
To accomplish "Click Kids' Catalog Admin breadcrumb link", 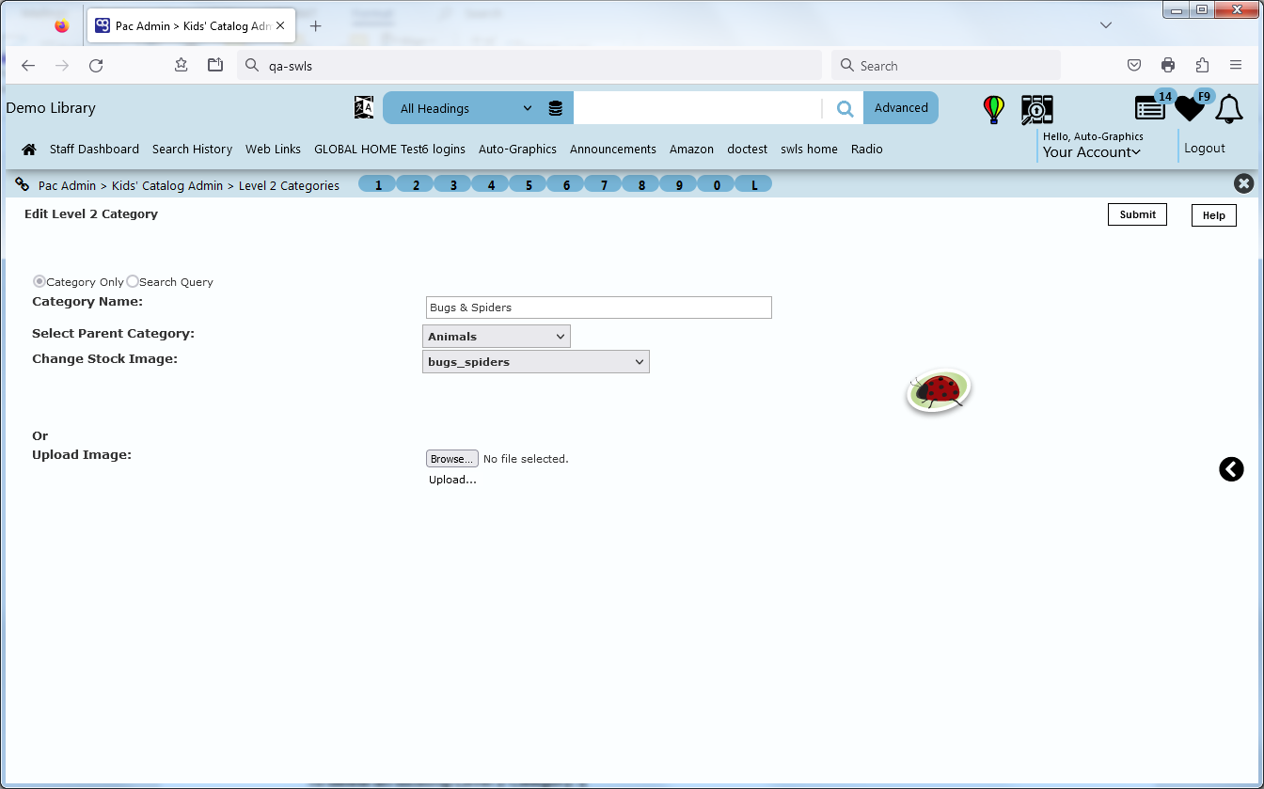I will (x=167, y=186).
